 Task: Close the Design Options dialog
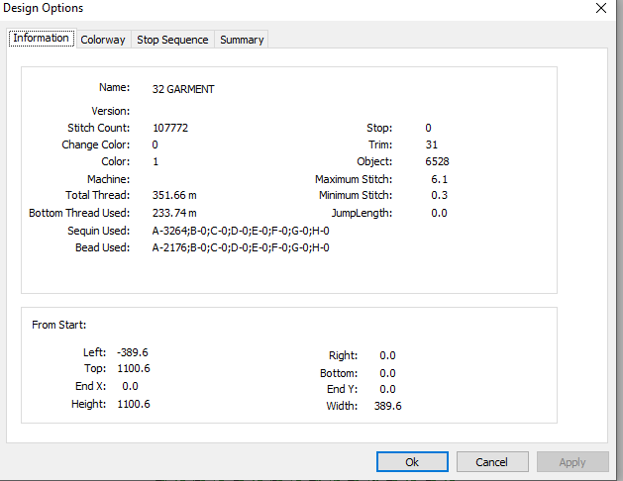(x=601, y=8)
